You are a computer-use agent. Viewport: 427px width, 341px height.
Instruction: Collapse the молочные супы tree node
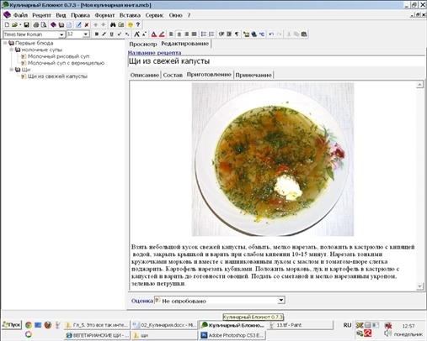pyautogui.click(x=11, y=50)
